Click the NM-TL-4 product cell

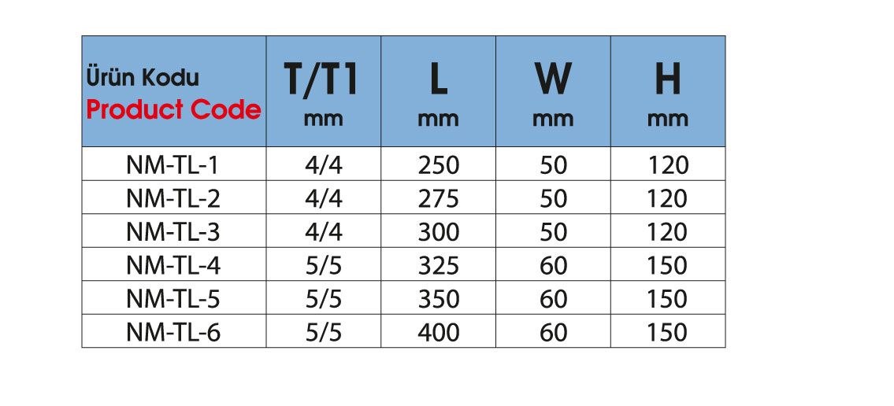pyautogui.click(x=173, y=265)
